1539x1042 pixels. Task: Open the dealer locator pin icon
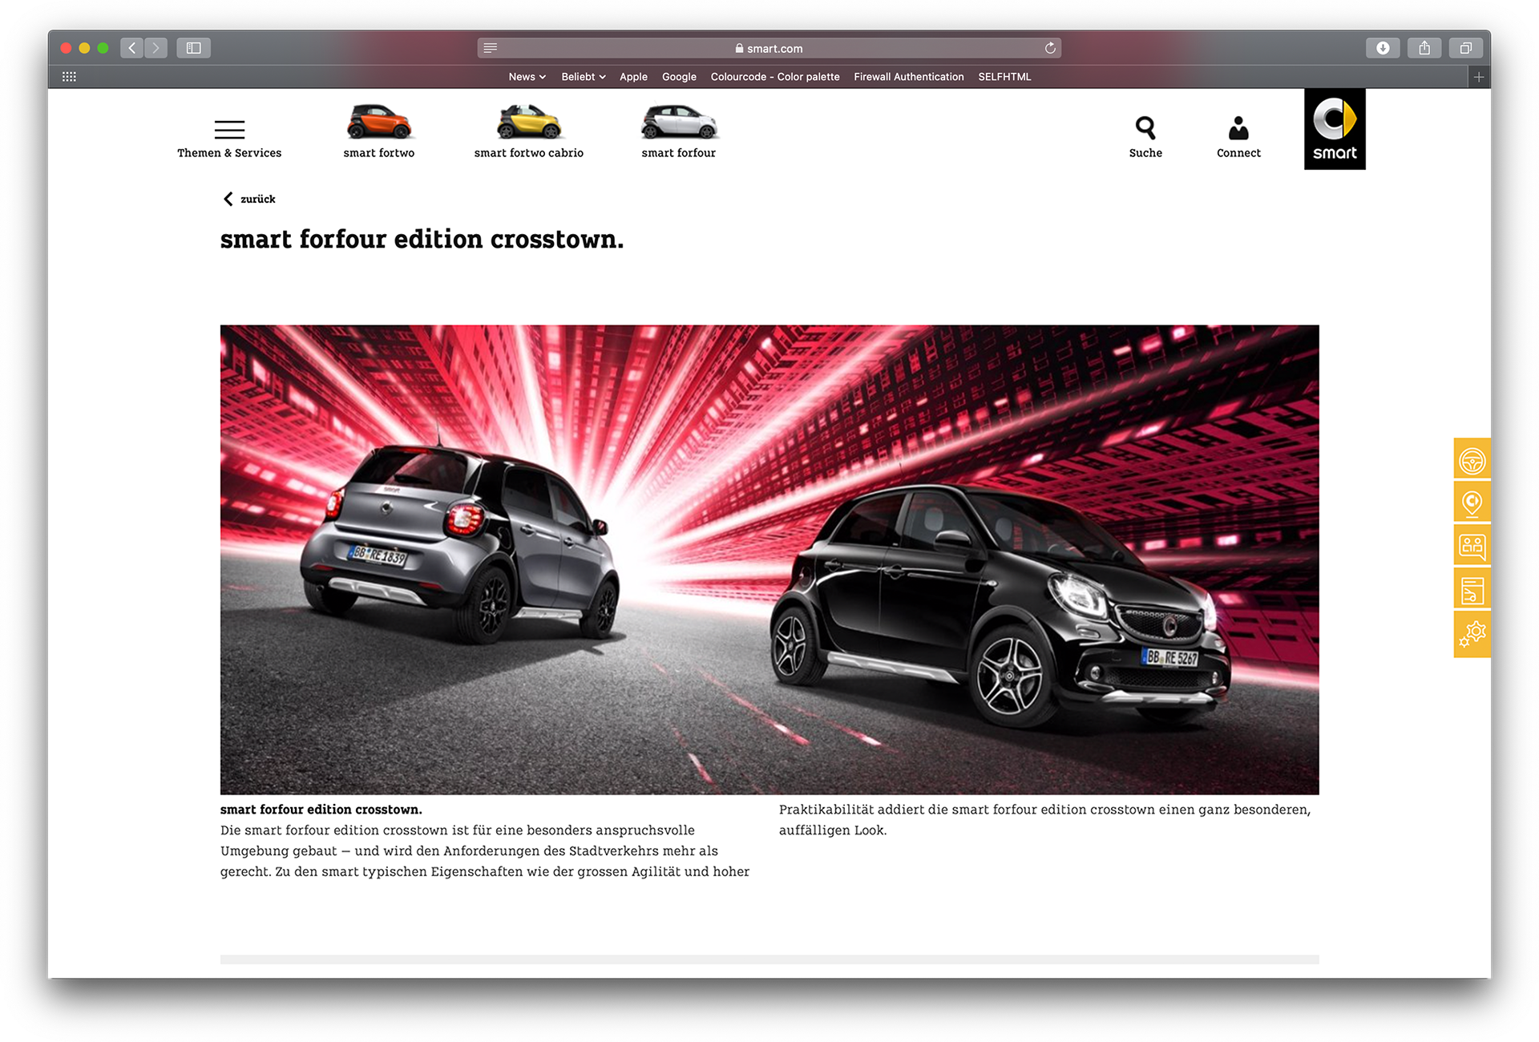pos(1472,503)
